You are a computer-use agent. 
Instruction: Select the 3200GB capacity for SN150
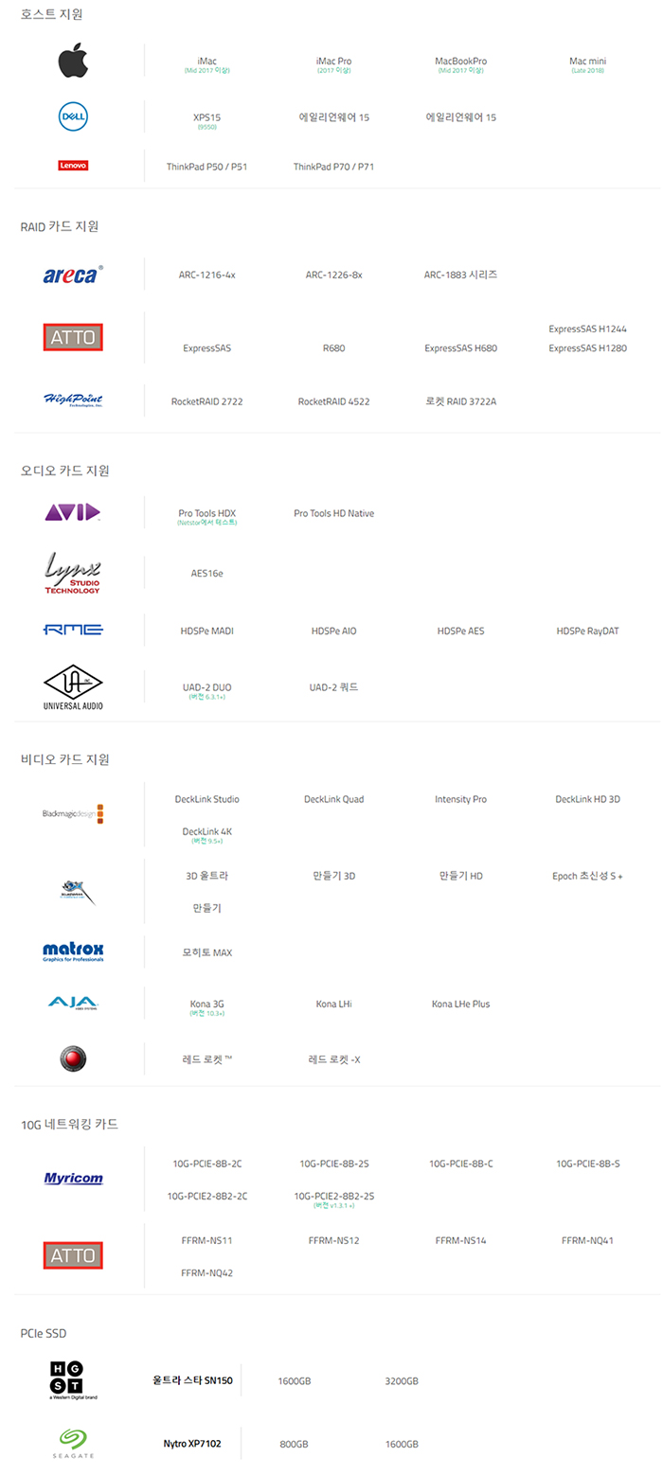tap(402, 1381)
